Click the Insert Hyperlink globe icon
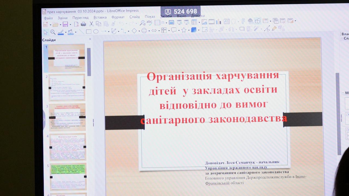This screenshot has height=196, width=349. [250, 21]
